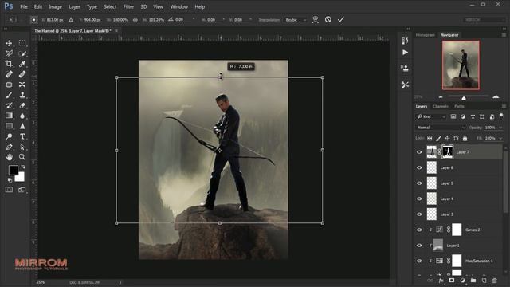Screen dimensions: 510x287
Task: Select the Gradient tool
Action: click(x=9, y=116)
